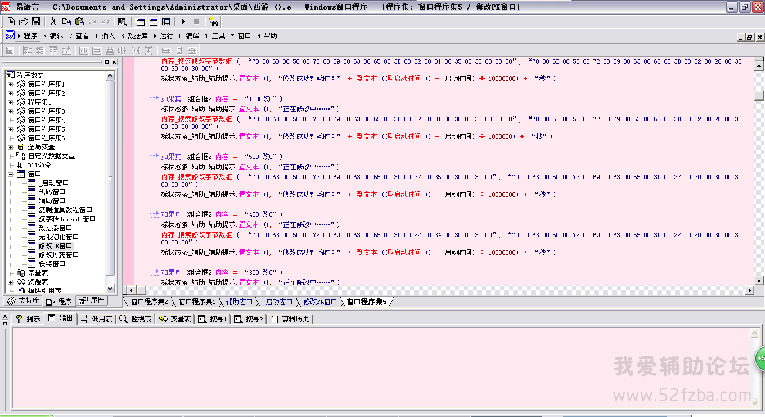The height and width of the screenshot is (417, 765).
Task: Select 修改丹药窗口 in the project tree
Action: (58, 255)
